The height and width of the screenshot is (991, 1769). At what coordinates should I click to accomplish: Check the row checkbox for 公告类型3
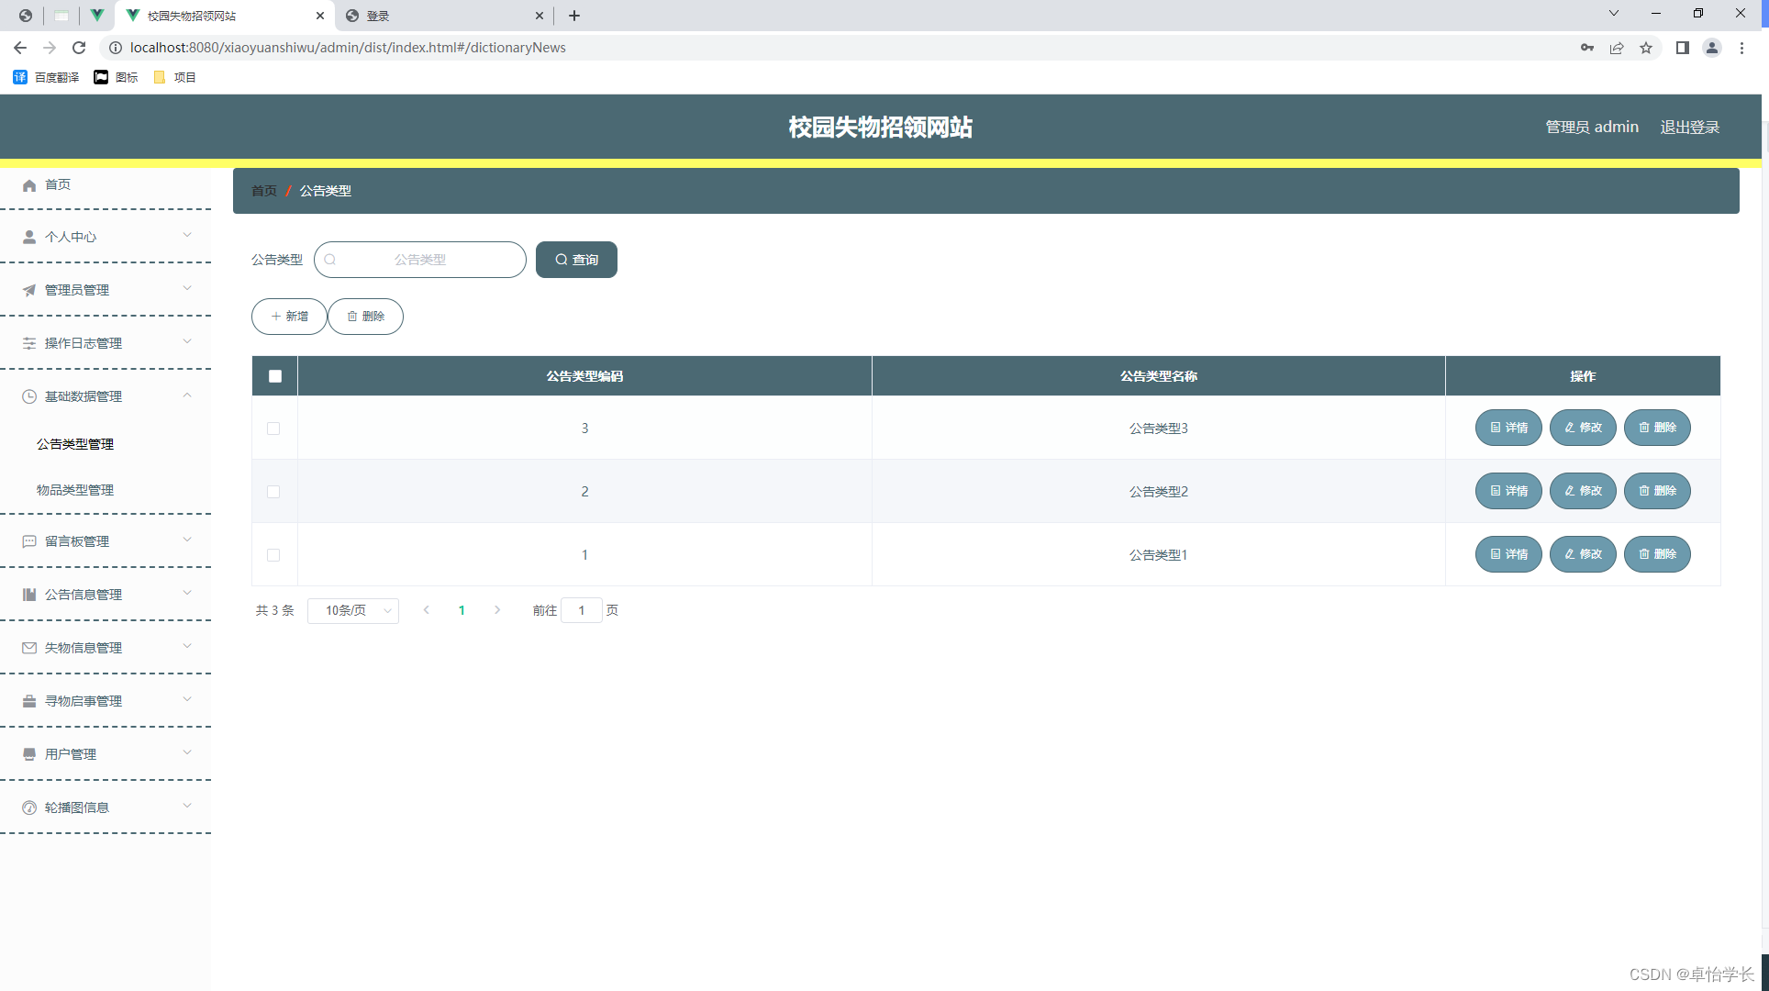[x=273, y=429]
